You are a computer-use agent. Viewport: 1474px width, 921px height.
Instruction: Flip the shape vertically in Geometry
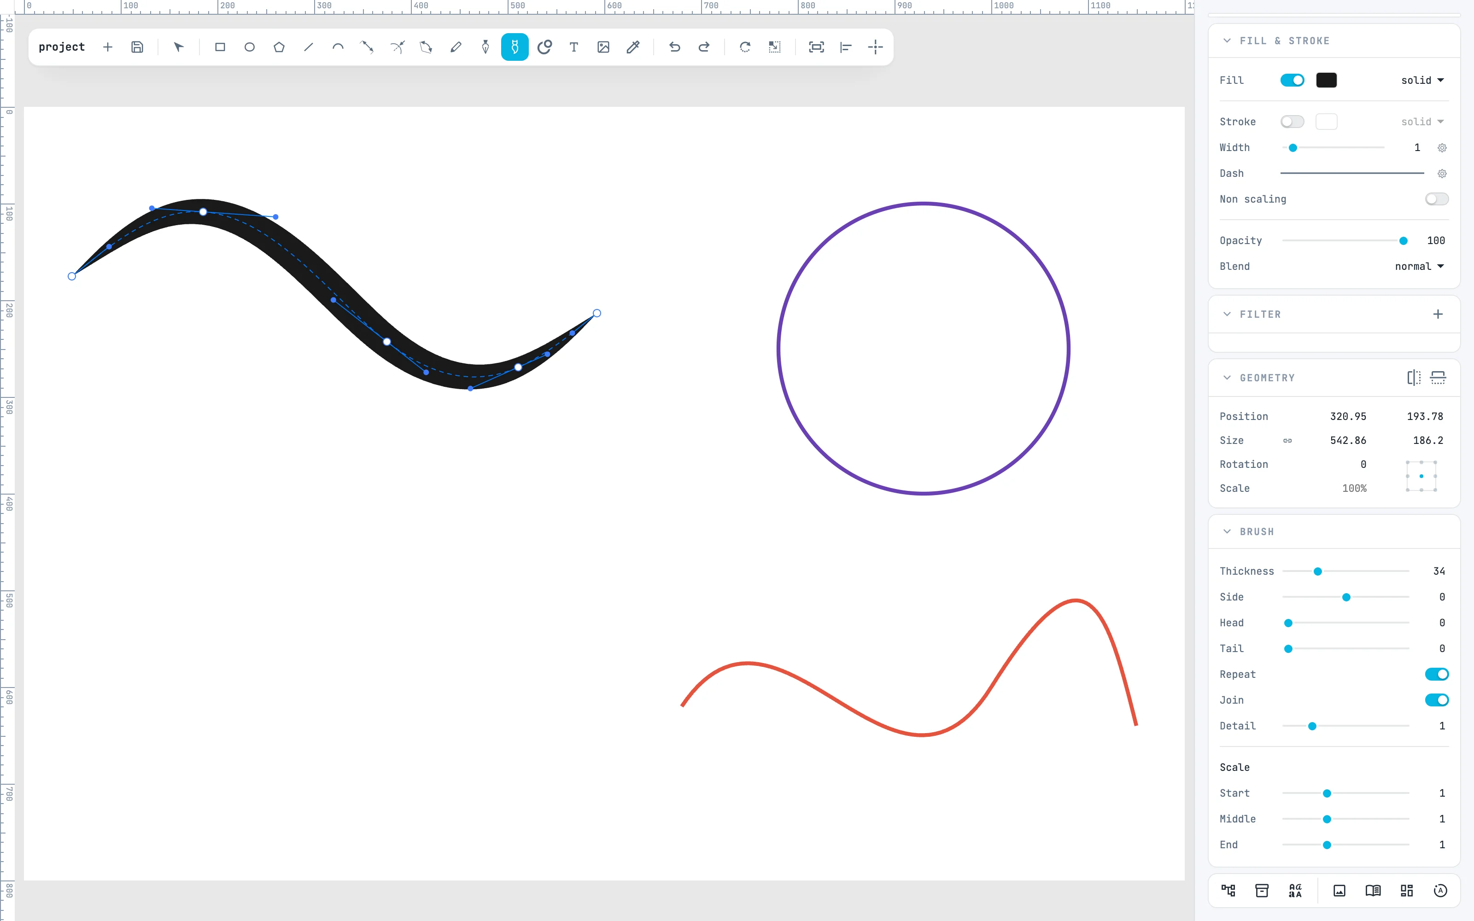point(1438,378)
